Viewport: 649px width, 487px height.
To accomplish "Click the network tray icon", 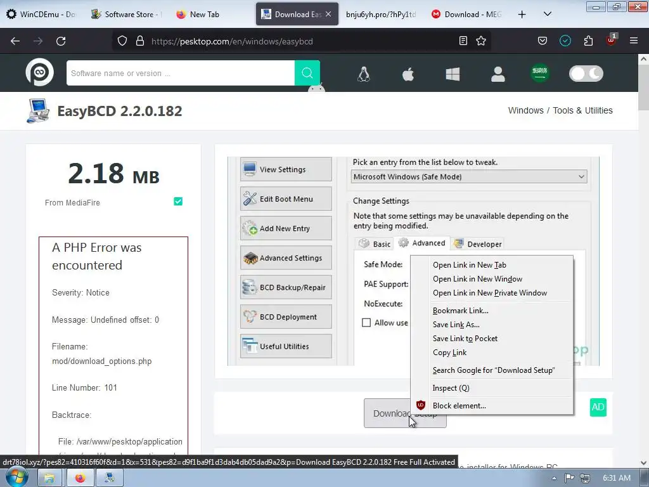I will pos(585,478).
